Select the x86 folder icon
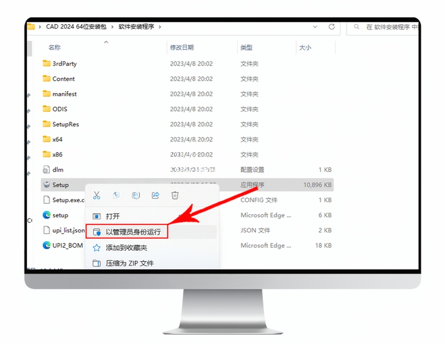 (x=46, y=154)
